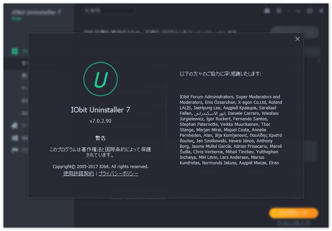Open the 使用許諾契約 license agreement link

(x=78, y=174)
